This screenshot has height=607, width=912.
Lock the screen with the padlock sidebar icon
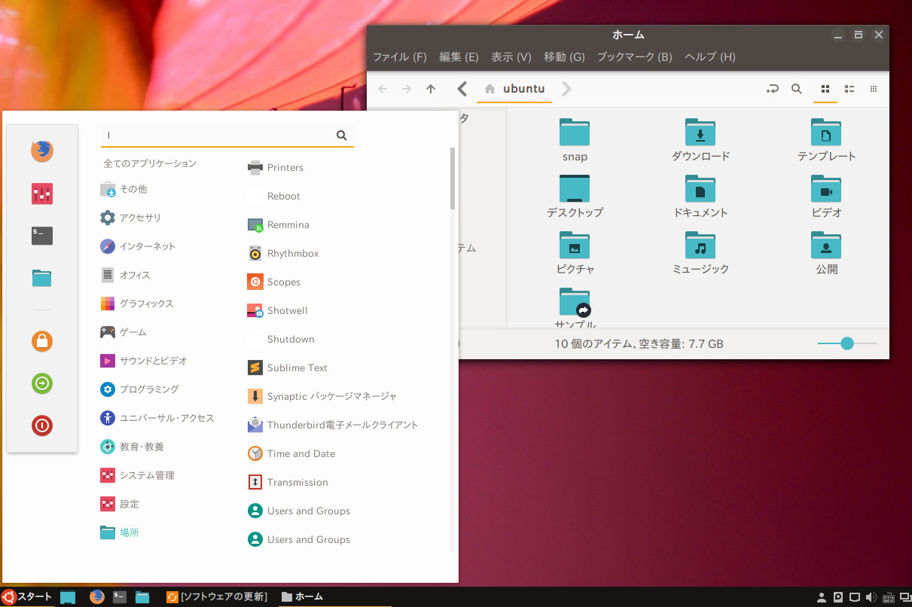pyautogui.click(x=41, y=341)
